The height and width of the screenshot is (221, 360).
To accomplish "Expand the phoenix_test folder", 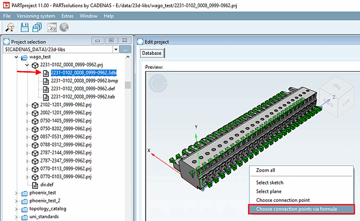I will click(x=16, y=193).
